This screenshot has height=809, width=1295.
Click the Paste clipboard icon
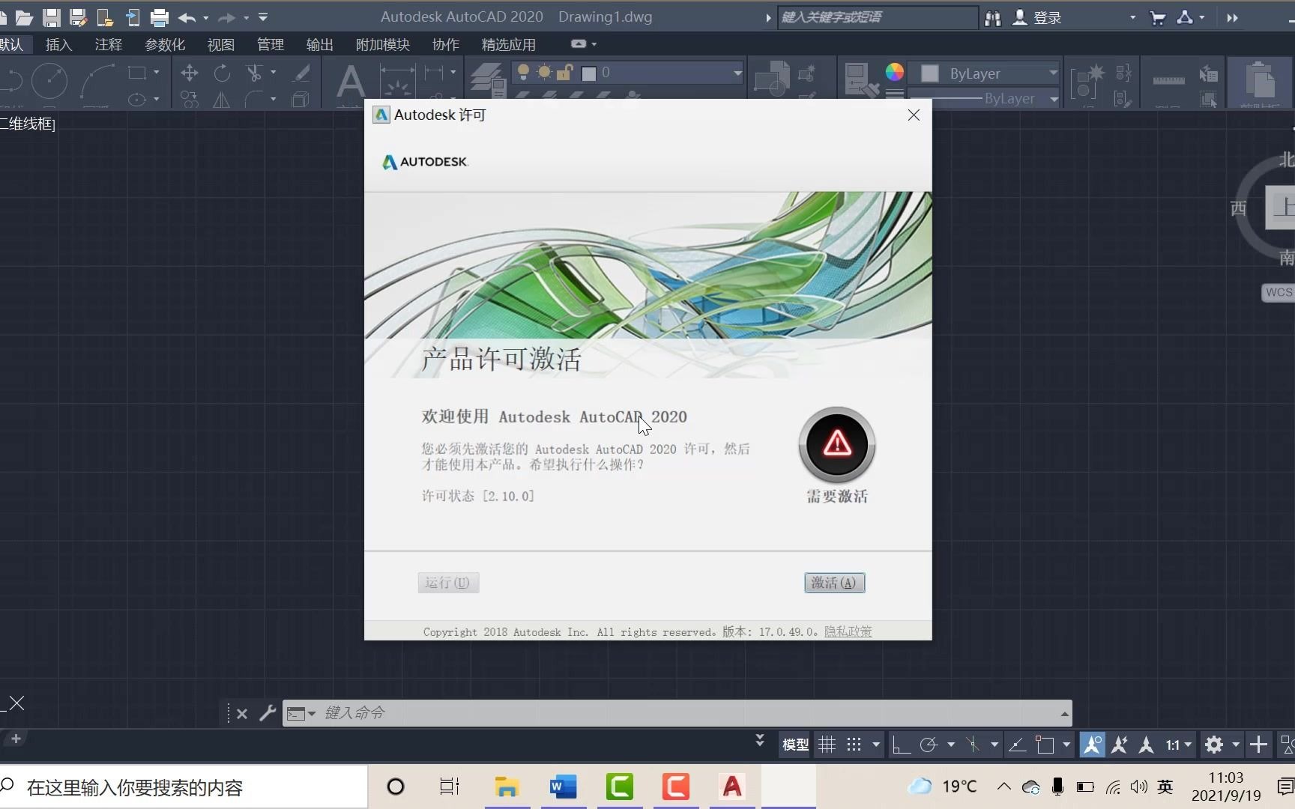pos(1261,79)
